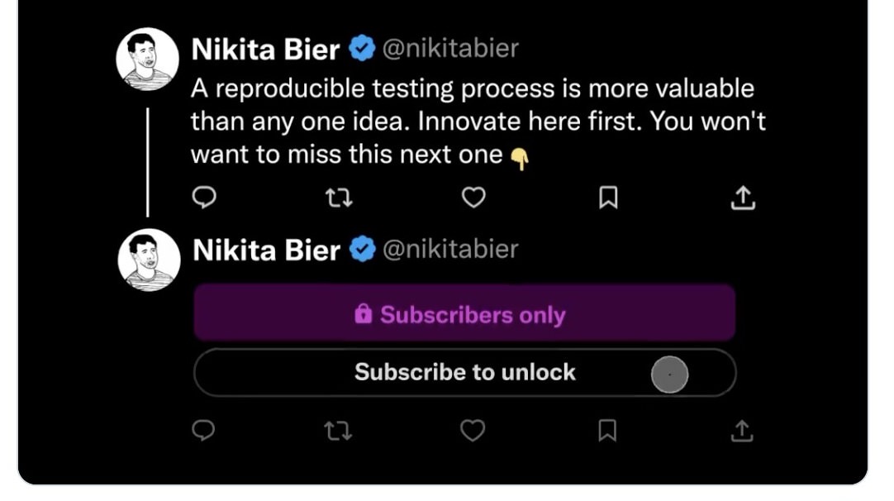Bookmark the reproducible testing process tweet
The width and height of the screenshot is (894, 501).
(x=608, y=198)
